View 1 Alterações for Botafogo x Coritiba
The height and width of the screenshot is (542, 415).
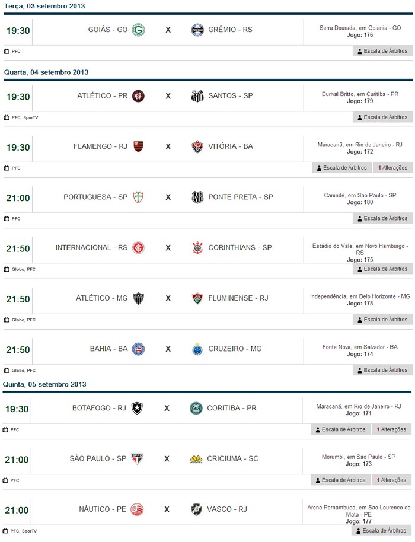391,429
